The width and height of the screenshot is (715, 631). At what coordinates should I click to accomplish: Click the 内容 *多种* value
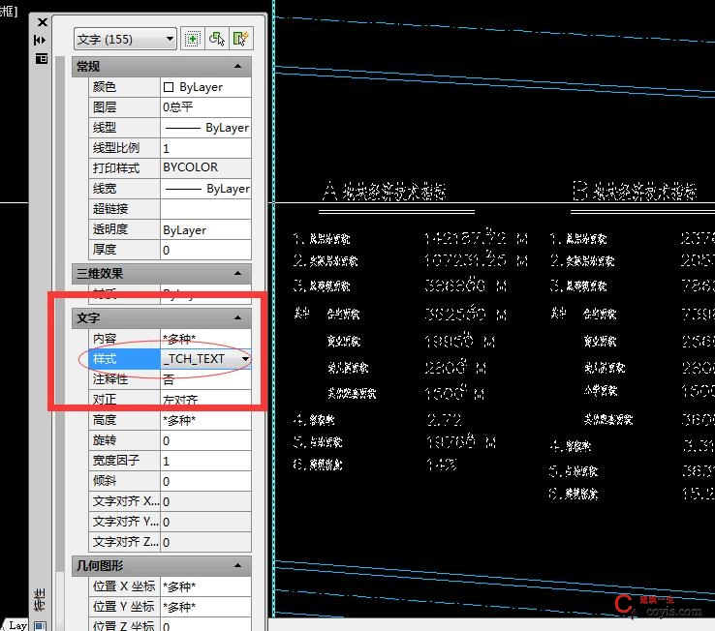(x=205, y=339)
